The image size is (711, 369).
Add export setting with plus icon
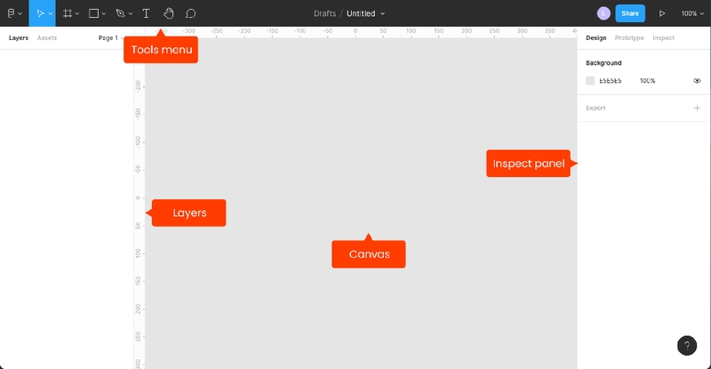[697, 108]
